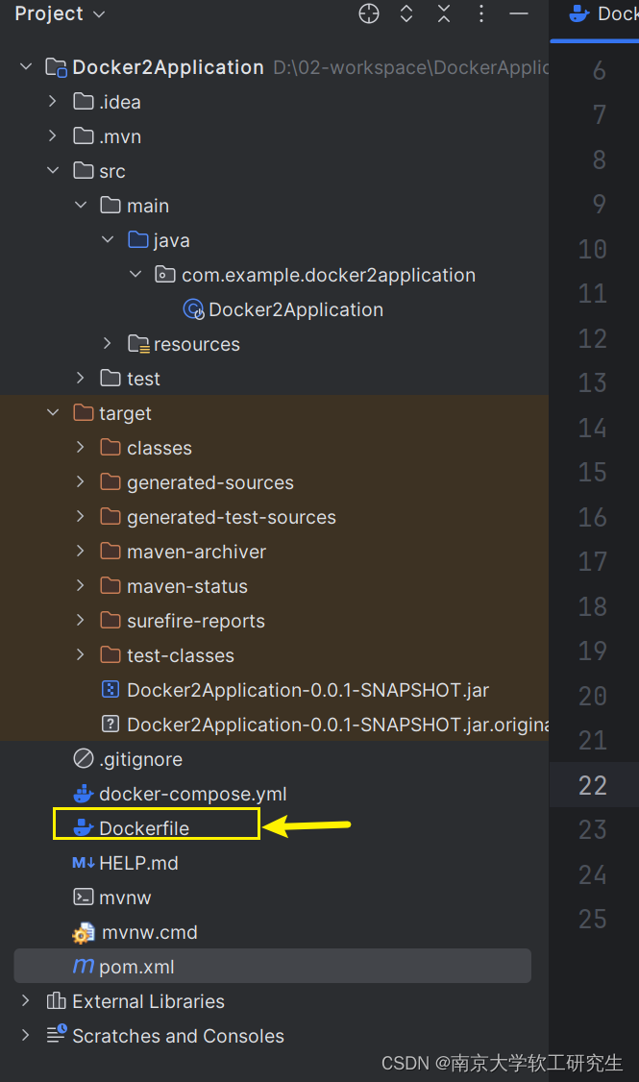The image size is (639, 1082).
Task: Select the HELP.md file name
Action: (x=138, y=863)
